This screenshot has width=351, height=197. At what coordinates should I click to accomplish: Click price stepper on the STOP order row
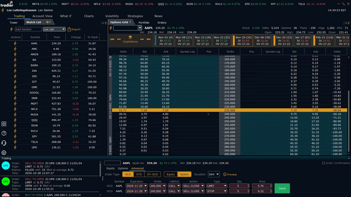tap(270, 191)
